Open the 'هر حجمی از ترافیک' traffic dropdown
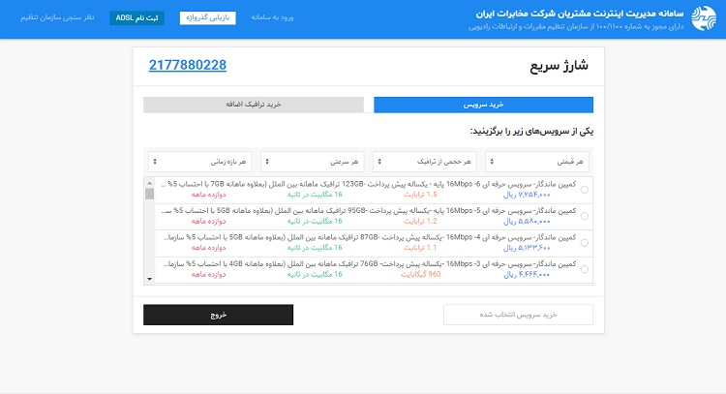Image resolution: width=726 pixels, height=394 pixels. pyautogui.click(x=425, y=162)
